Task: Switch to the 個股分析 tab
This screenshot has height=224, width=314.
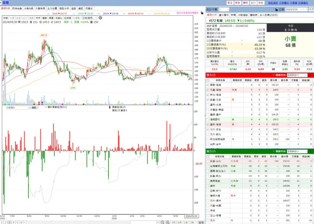Action: tap(64, 8)
